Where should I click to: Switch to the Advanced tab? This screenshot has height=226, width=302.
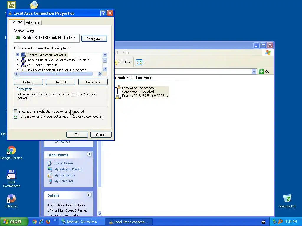[x=33, y=23]
